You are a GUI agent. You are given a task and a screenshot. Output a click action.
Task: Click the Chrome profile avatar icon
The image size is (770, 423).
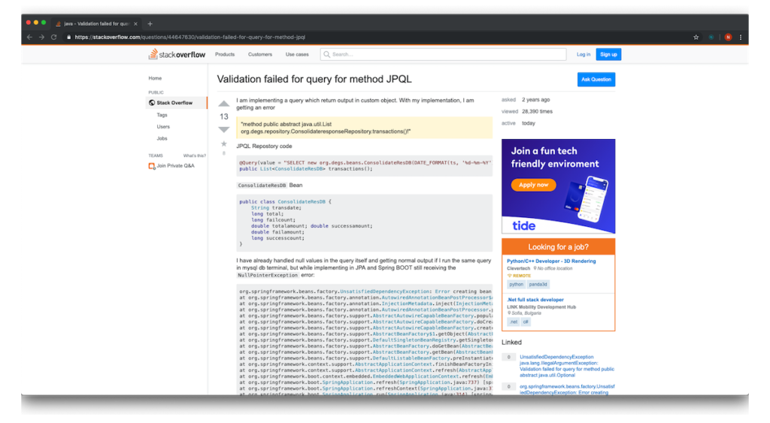coord(727,37)
